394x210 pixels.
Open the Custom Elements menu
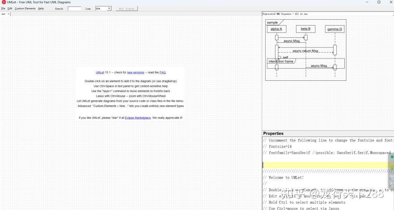tap(25, 8)
